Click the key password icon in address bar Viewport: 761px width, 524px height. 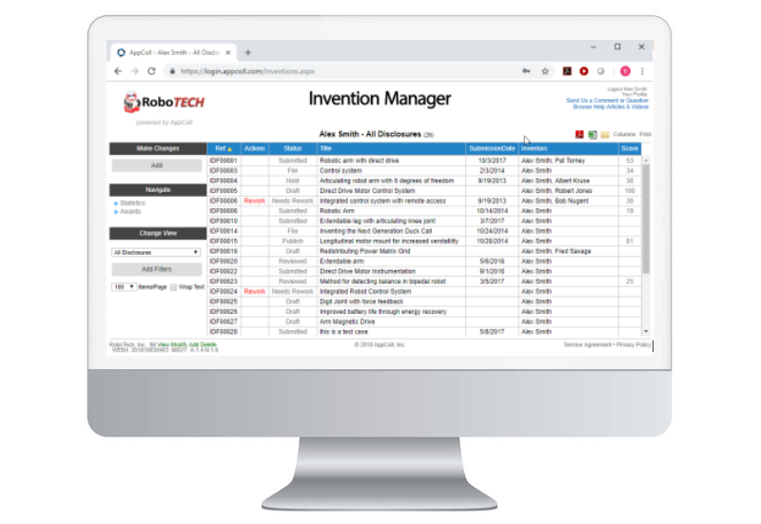click(x=526, y=71)
